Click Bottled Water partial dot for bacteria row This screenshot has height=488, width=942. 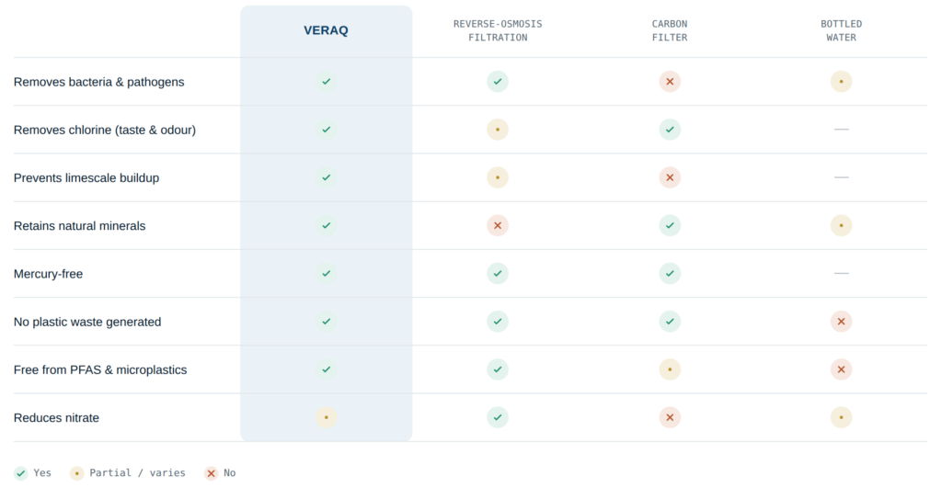(841, 82)
